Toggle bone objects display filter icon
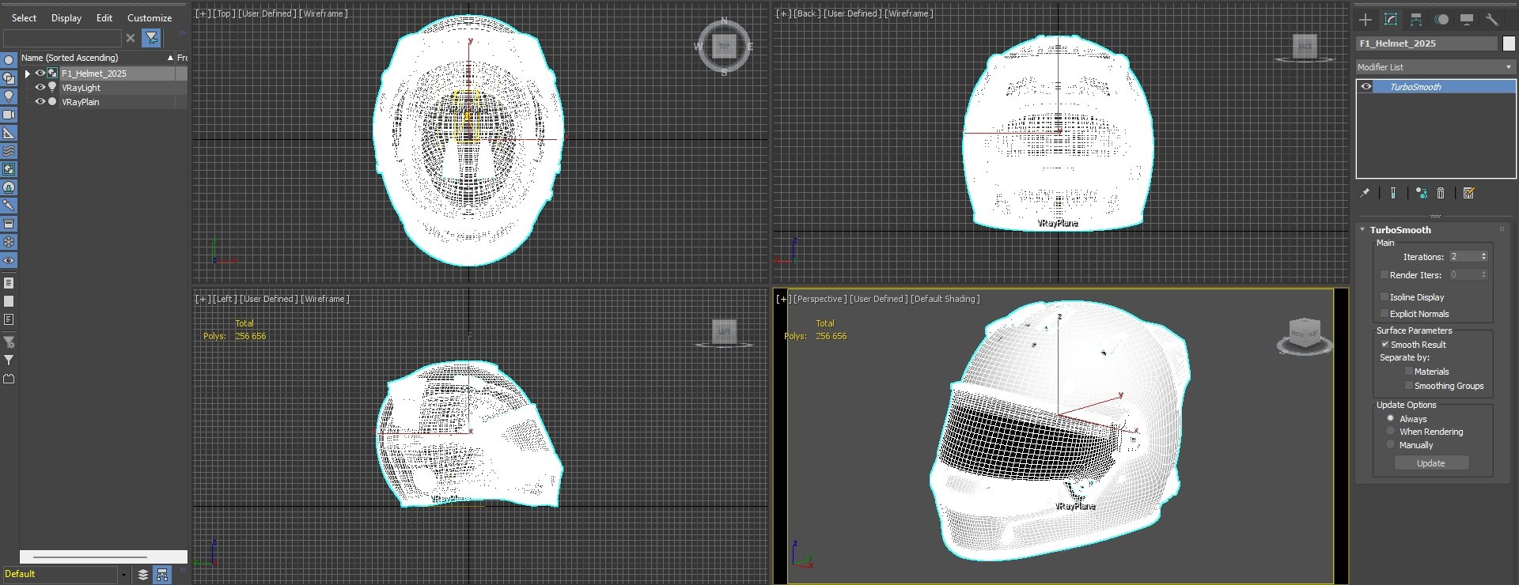1519x585 pixels. (x=9, y=206)
